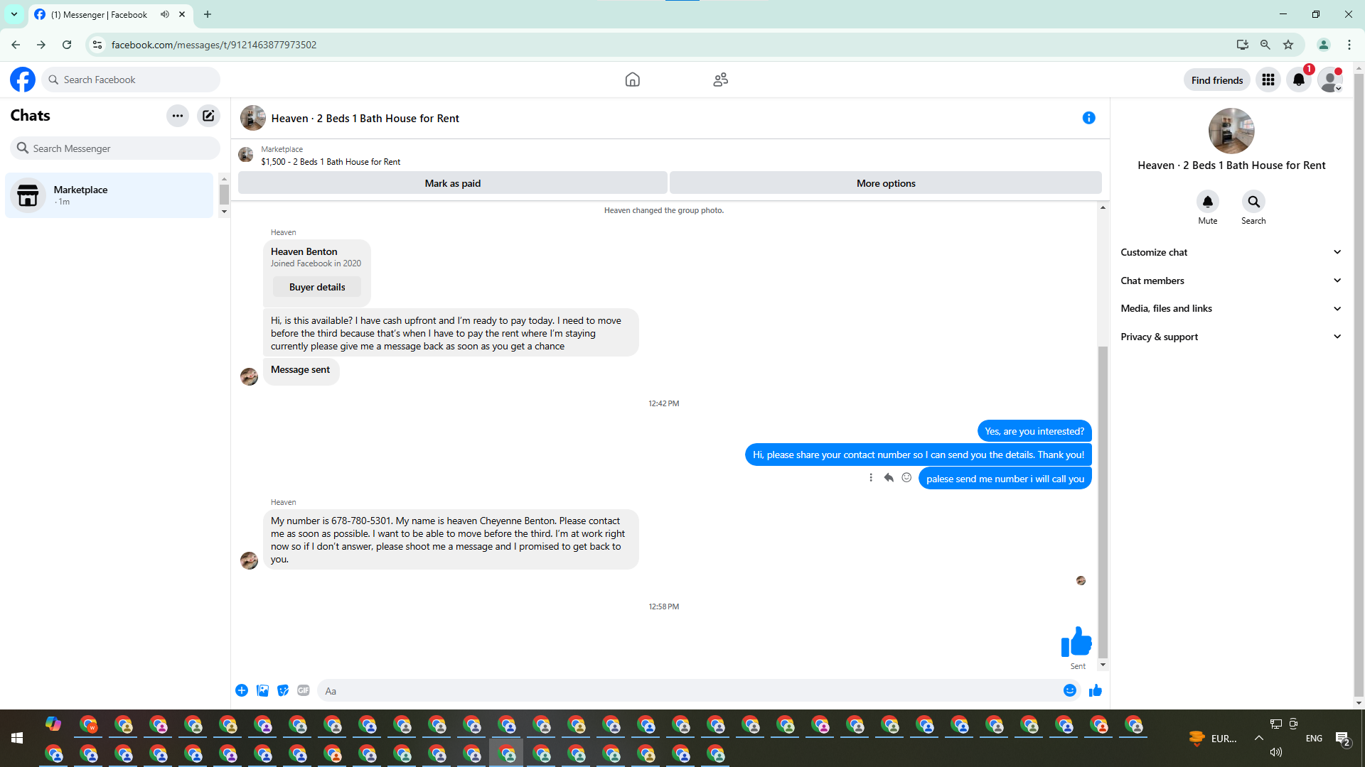Send a thumbs-up like
Viewport: 1365px width, 767px height.
coord(1095,690)
